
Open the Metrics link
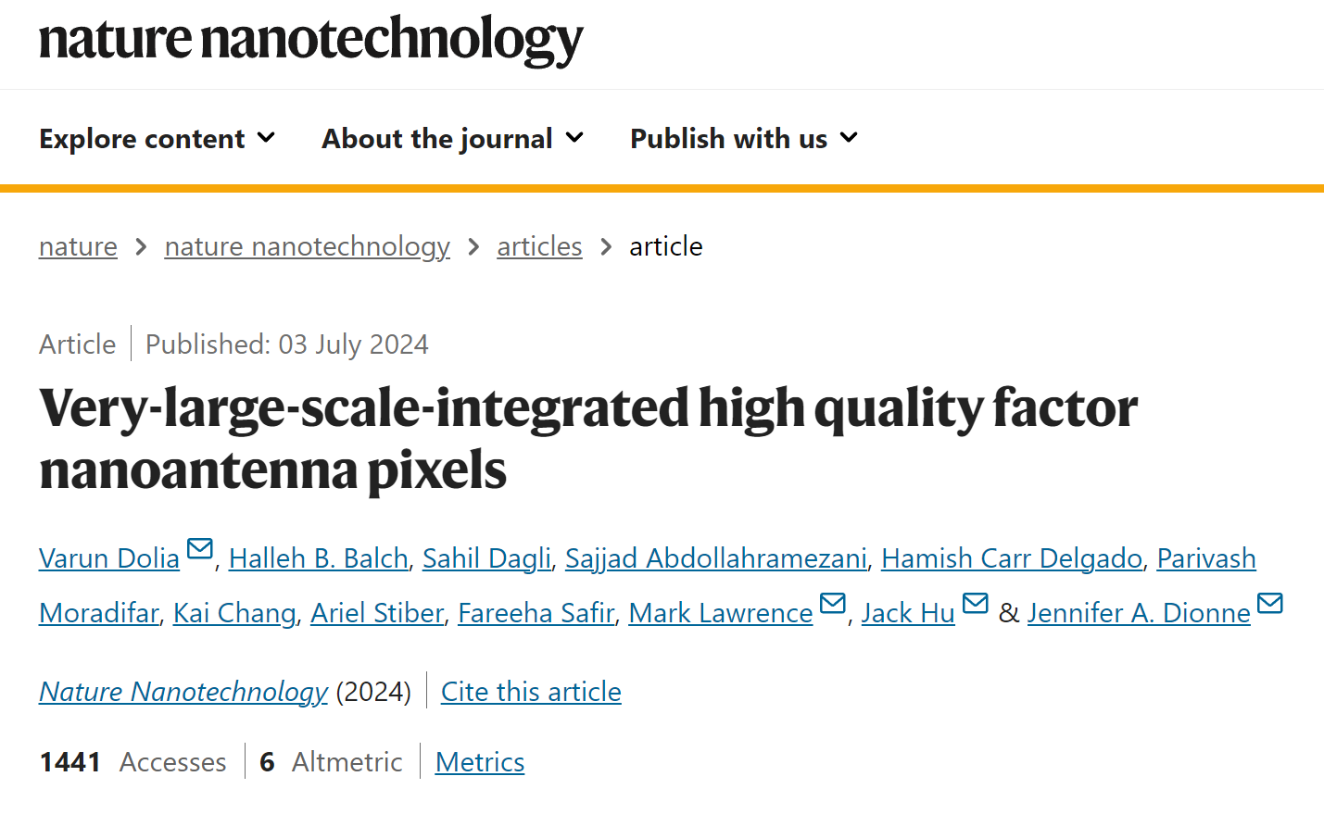[x=480, y=762]
